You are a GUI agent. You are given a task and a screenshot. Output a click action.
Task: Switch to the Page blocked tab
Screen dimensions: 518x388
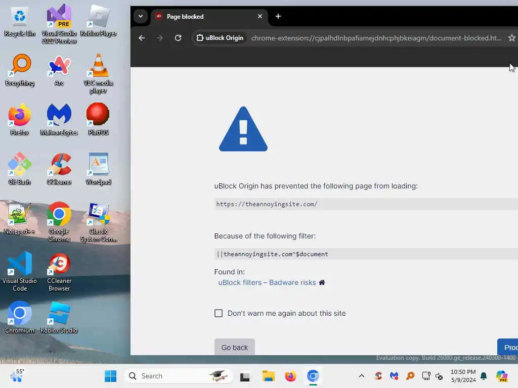point(209,16)
